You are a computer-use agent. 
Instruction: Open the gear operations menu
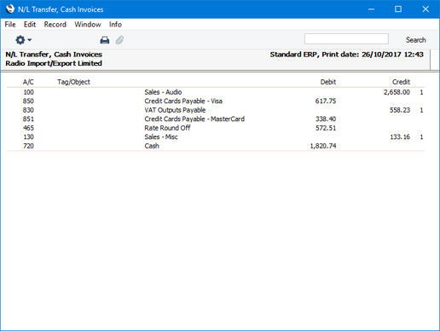pos(23,40)
